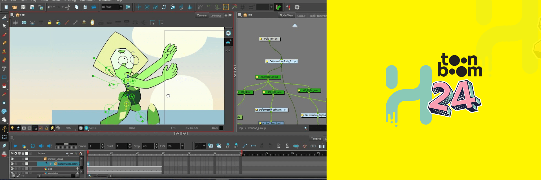The width and height of the screenshot is (541, 180).
Task: Select the Timeline tab
Action: point(316,139)
